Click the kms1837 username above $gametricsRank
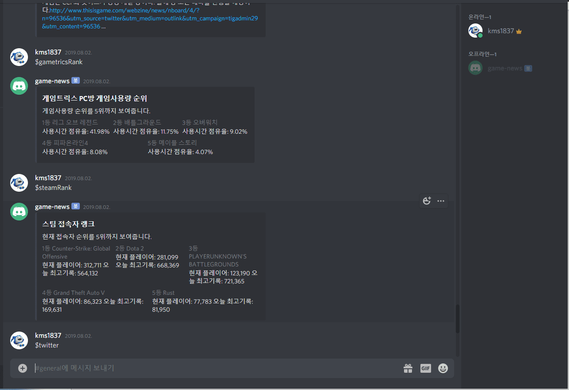 click(48, 52)
